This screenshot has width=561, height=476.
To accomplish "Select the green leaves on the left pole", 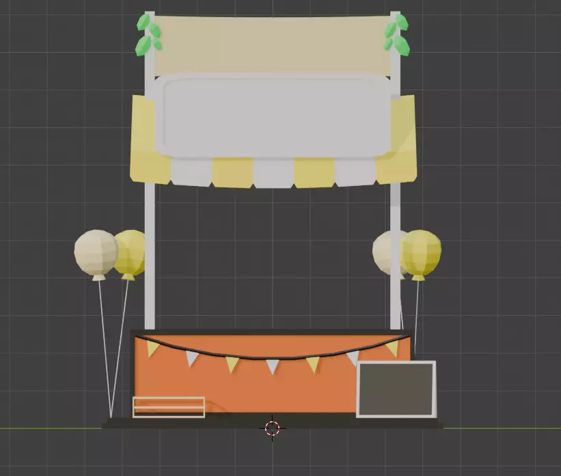I will (x=148, y=35).
